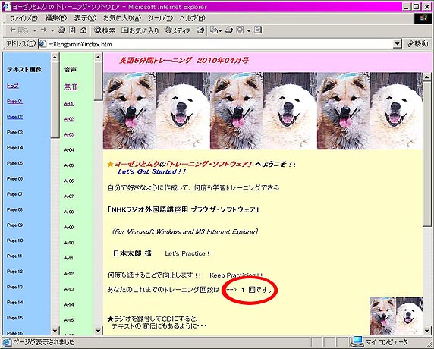This screenshot has width=434, height=349.
Task: Open the Back button history dropdown arrow
Action: [35, 30]
